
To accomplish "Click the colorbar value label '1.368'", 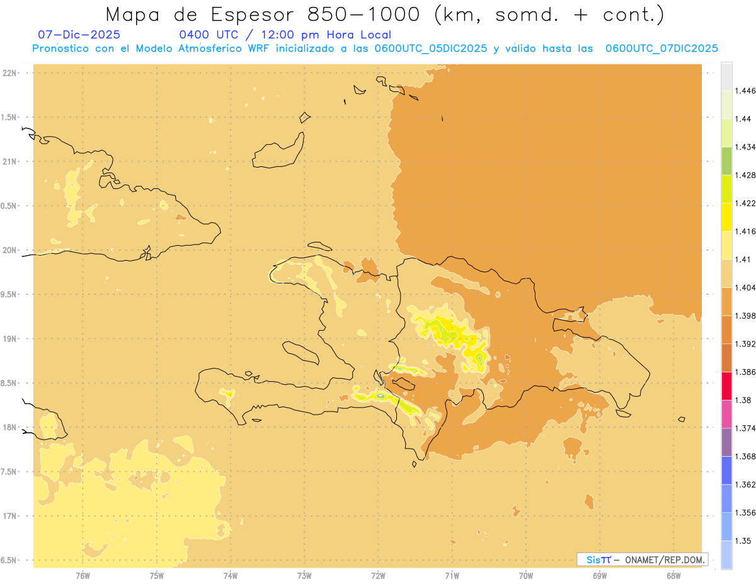I will (746, 456).
